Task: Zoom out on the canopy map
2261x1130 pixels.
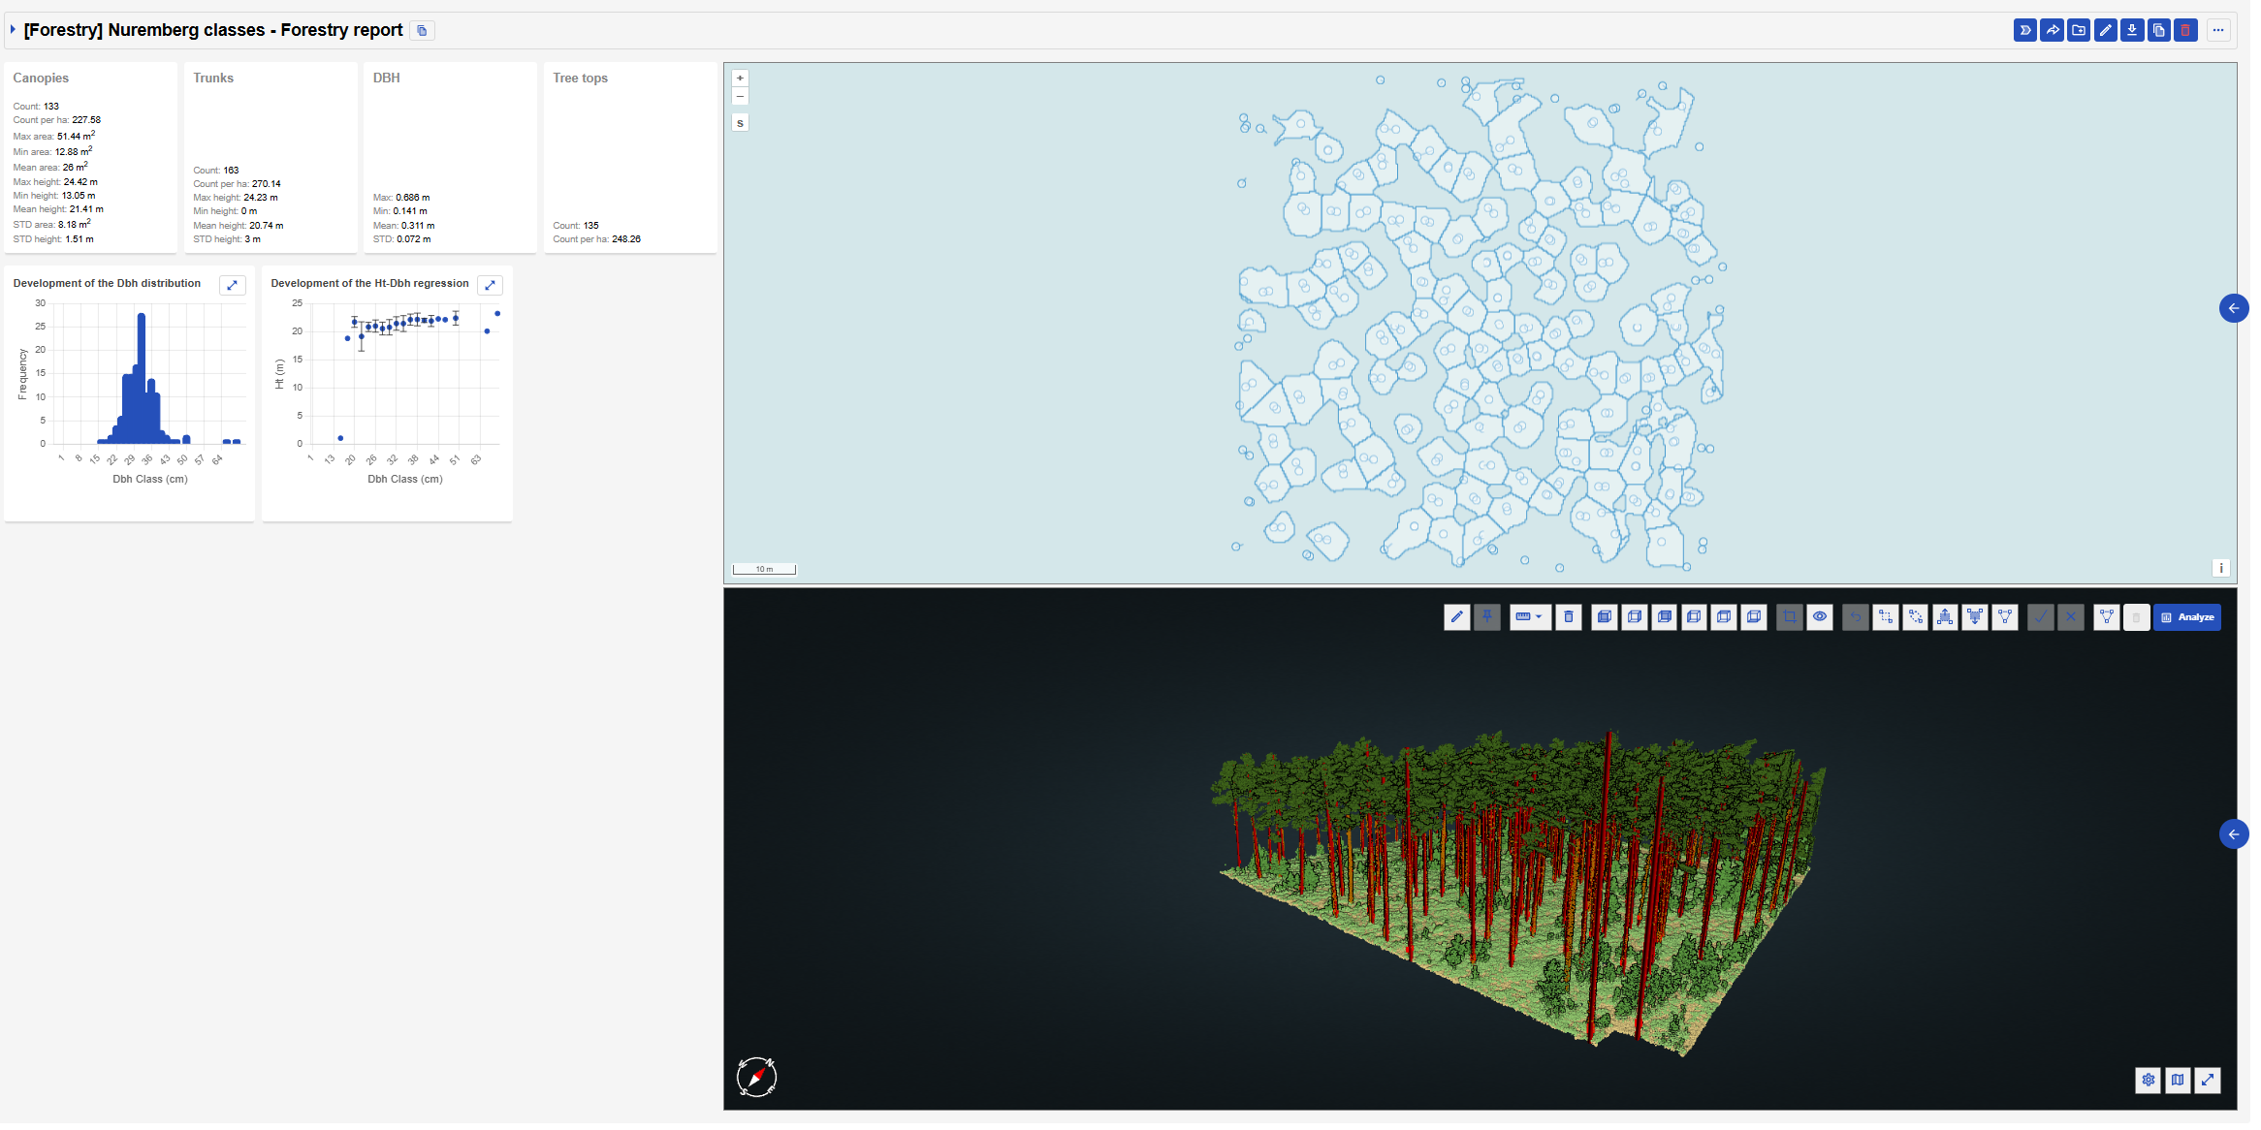Action: point(740,96)
